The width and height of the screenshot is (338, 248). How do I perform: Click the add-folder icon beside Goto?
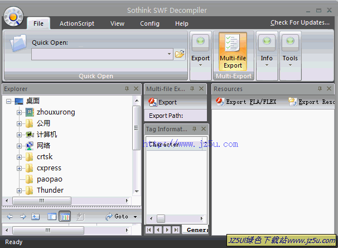pos(80,217)
